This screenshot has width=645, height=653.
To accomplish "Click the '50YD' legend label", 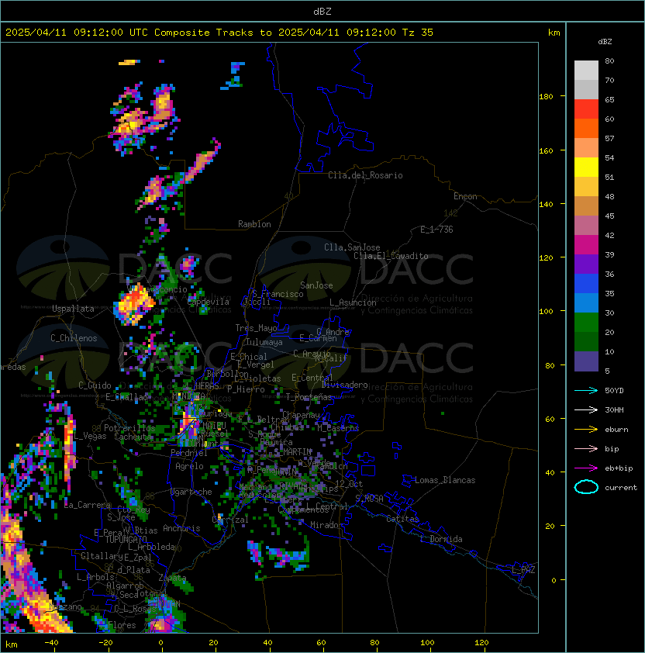I will (x=614, y=391).
